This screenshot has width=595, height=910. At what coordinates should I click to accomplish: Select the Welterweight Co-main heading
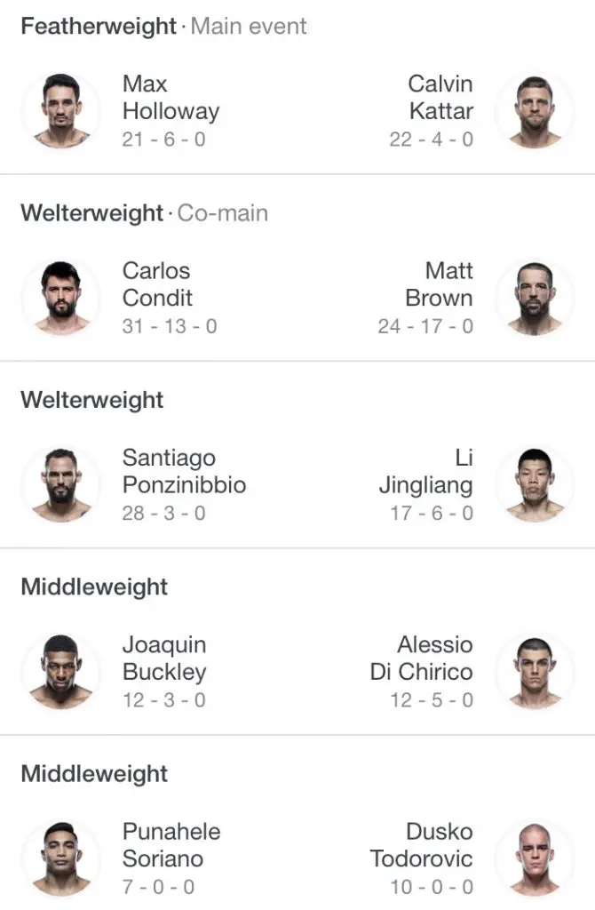144,213
